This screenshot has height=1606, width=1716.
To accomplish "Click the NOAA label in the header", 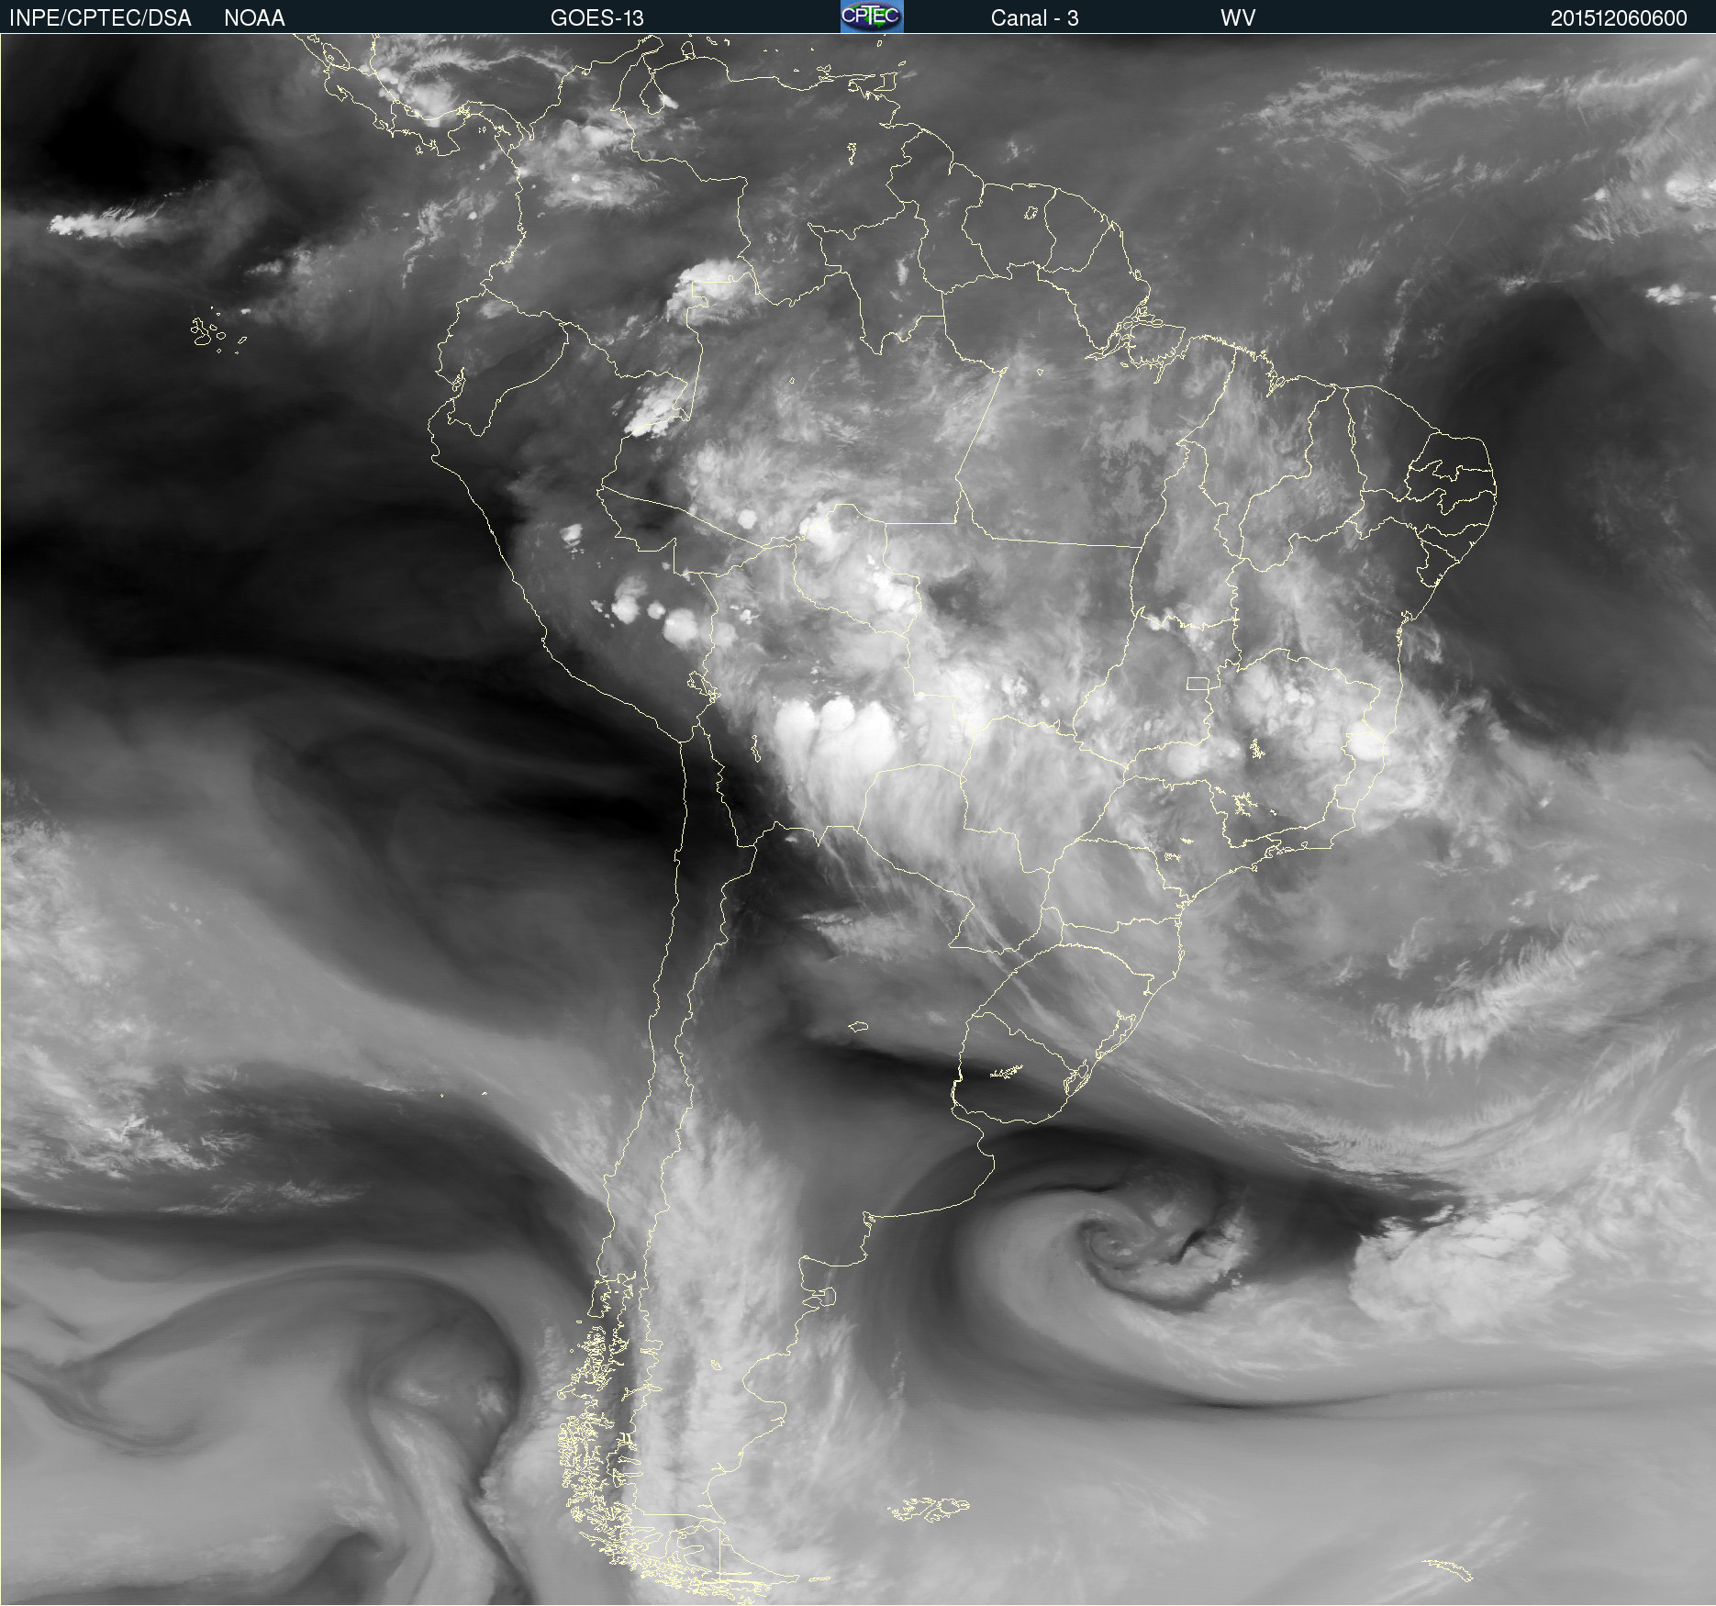I will (254, 17).
